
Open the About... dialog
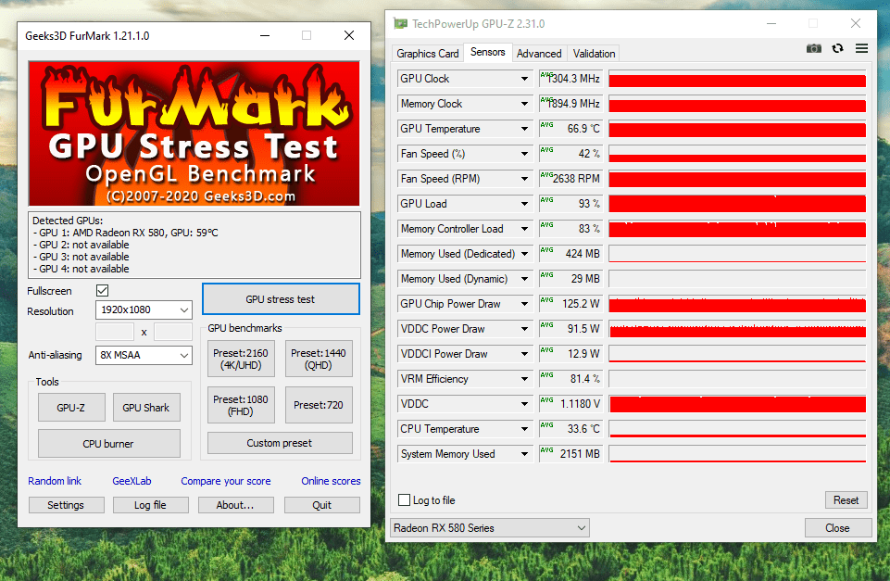235,505
